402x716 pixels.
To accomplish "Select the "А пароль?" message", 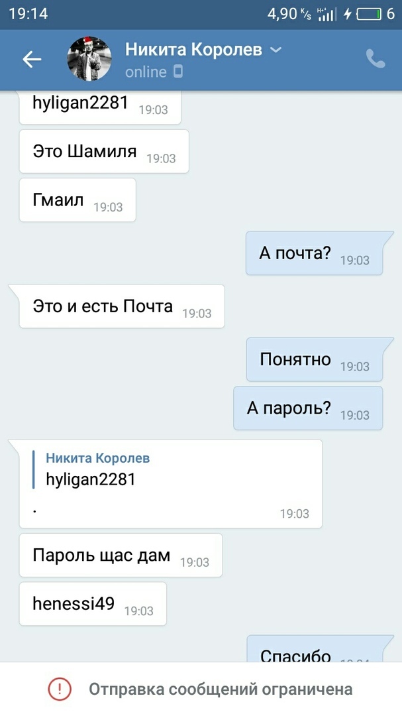I will tap(308, 408).
